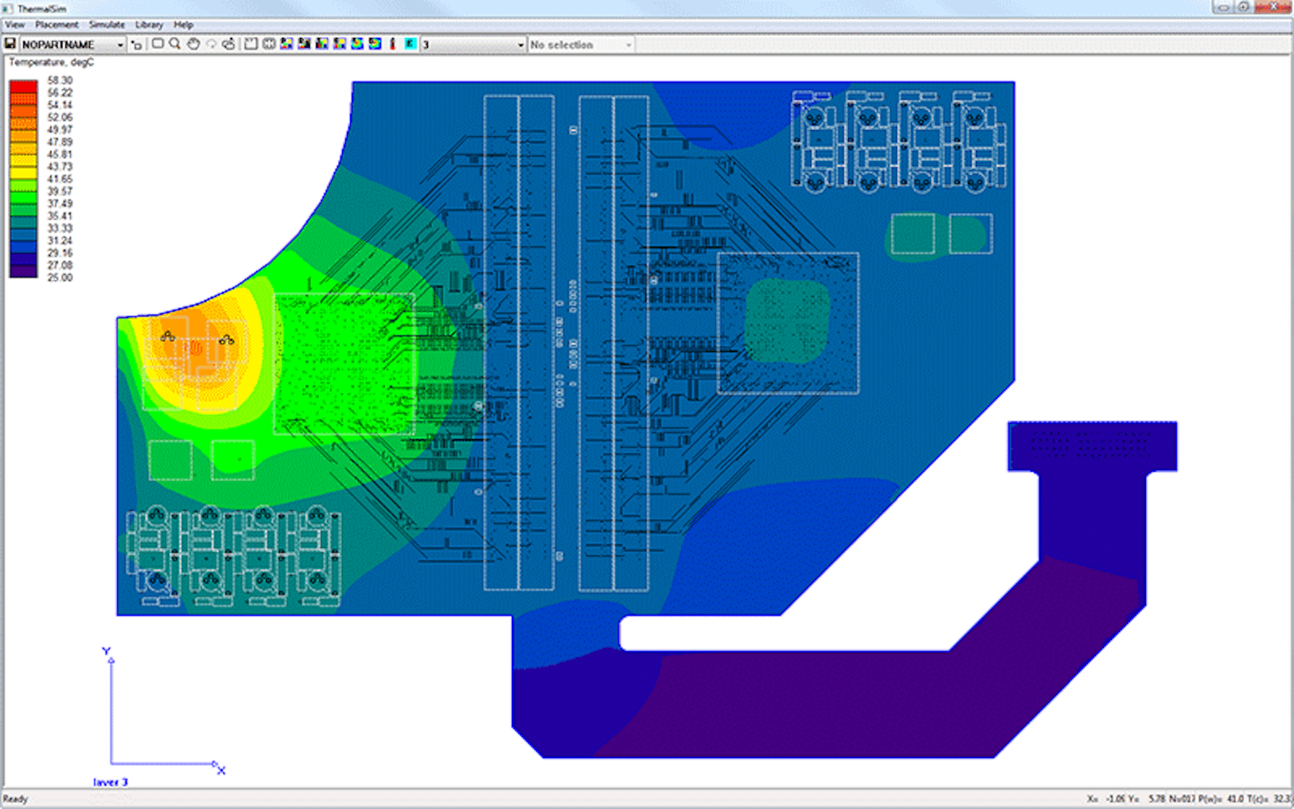Screen dimensions: 1294x809
Task: Click the Help menu item
Action: pyautogui.click(x=183, y=24)
